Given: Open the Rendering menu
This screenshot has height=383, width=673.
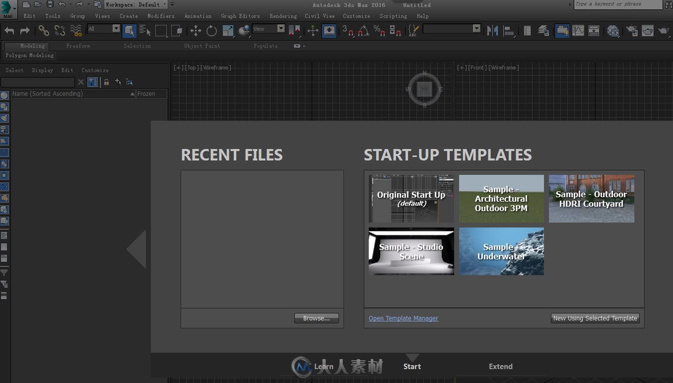Looking at the screenshot, I should point(283,16).
